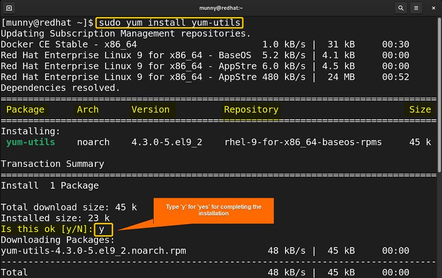Click 'Downloading Packages:' line
The width and height of the screenshot is (442, 278).
click(58, 240)
